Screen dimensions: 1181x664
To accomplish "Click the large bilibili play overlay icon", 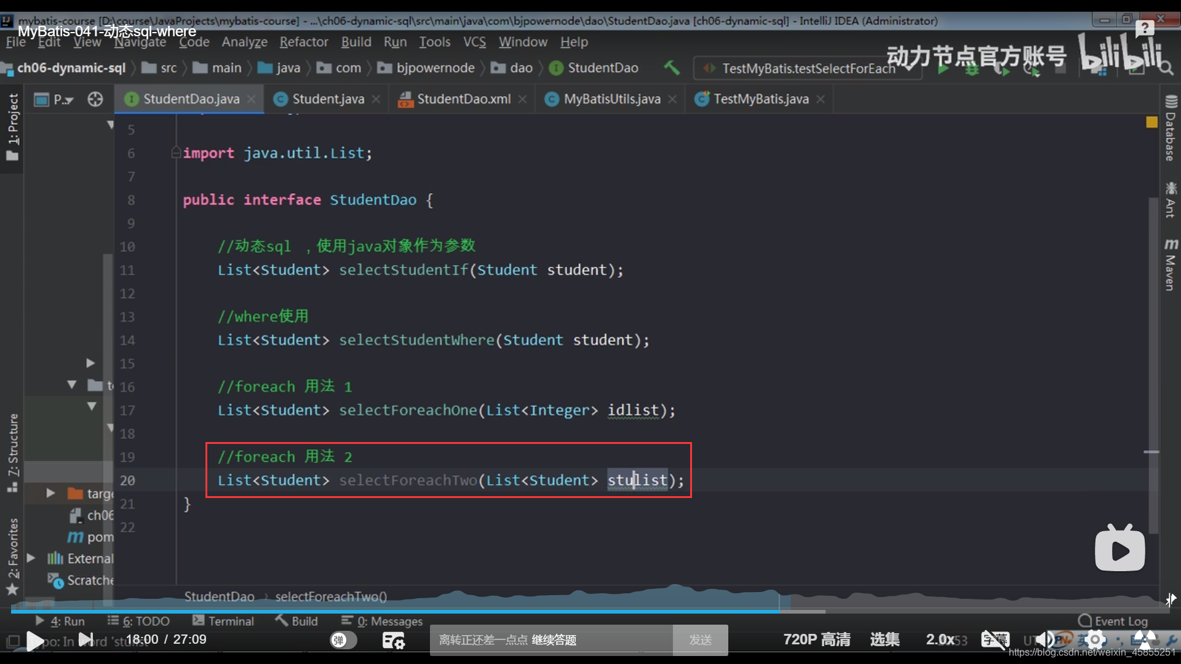I will pos(1119,548).
